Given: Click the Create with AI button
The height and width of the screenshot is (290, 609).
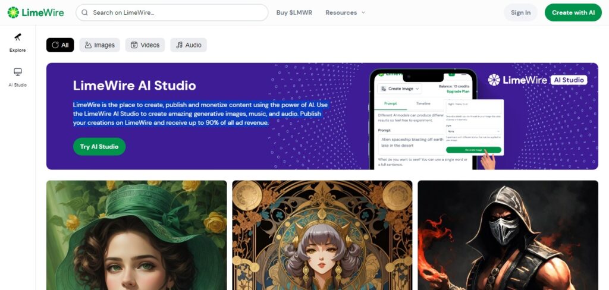Looking at the screenshot, I should [573, 12].
